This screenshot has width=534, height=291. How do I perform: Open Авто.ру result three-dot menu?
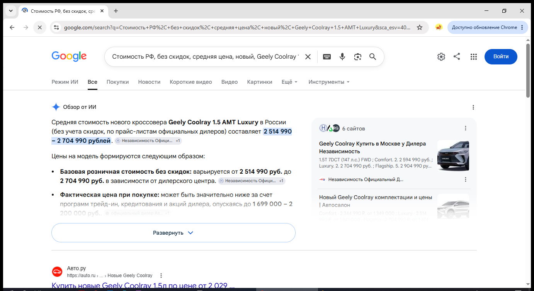coord(161,276)
